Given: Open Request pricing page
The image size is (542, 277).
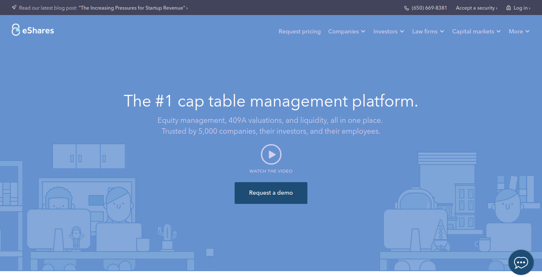Looking at the screenshot, I should pos(299,31).
